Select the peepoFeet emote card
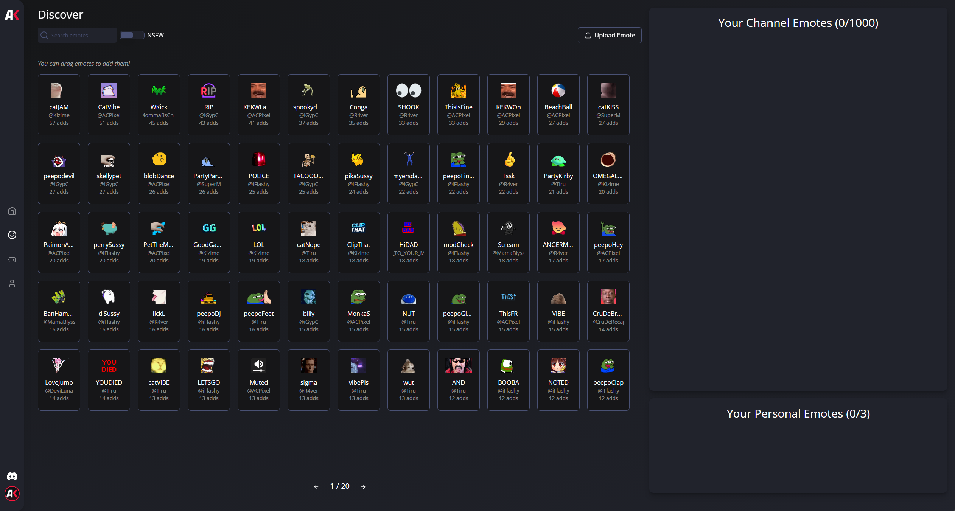 coord(259,311)
